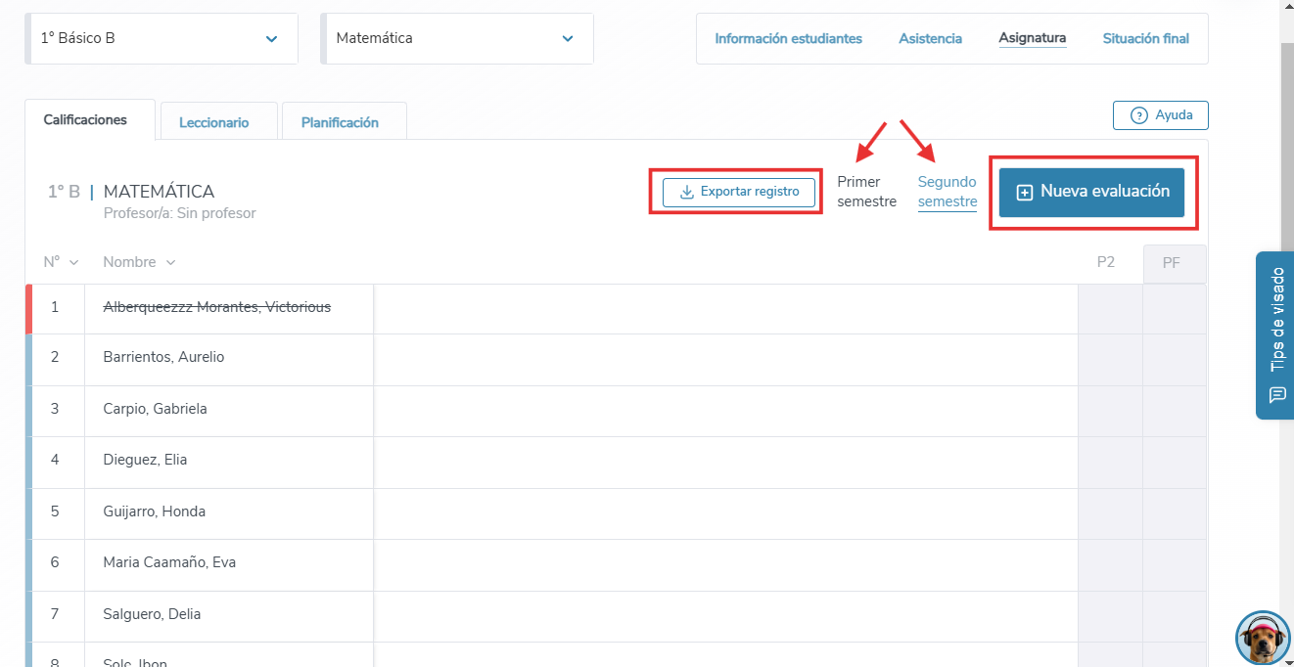
Task: Open the Tips de visado side panel
Action: [1275, 335]
